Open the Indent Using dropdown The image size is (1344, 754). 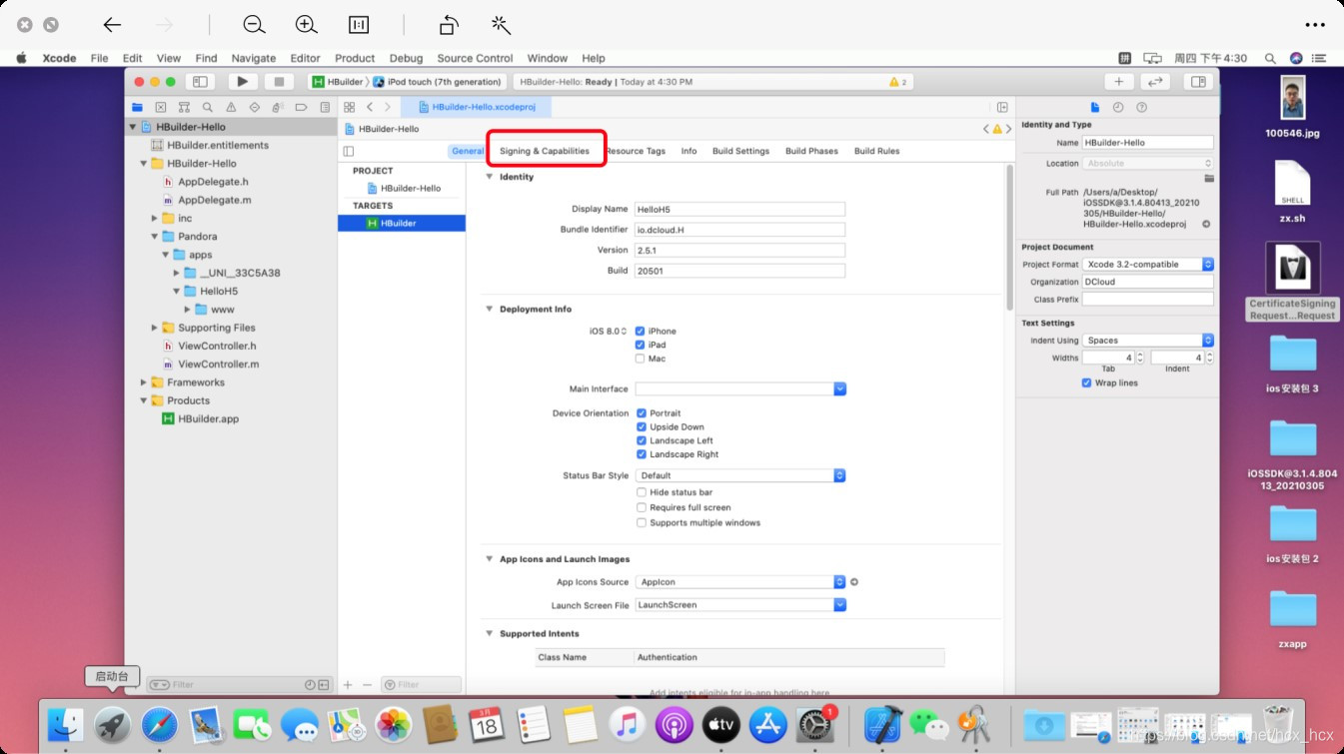[1148, 340]
